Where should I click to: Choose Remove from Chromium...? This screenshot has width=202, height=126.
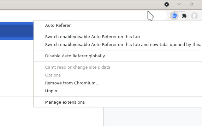pyautogui.click(x=72, y=83)
